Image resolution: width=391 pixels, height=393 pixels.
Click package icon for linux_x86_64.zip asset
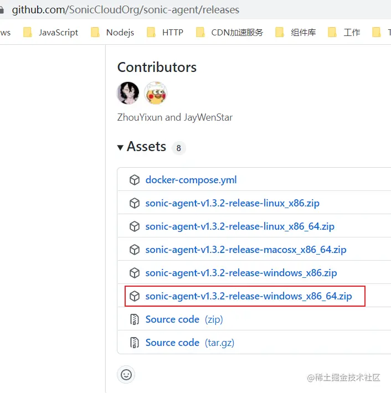135,226
